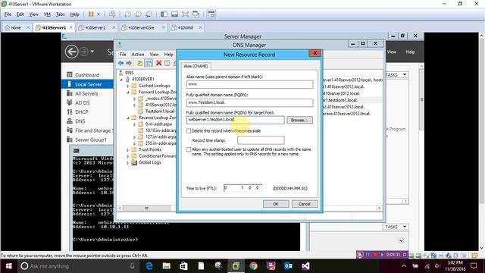Check Delete this record when stale
The height and width of the screenshot is (273, 485).
pyautogui.click(x=189, y=131)
